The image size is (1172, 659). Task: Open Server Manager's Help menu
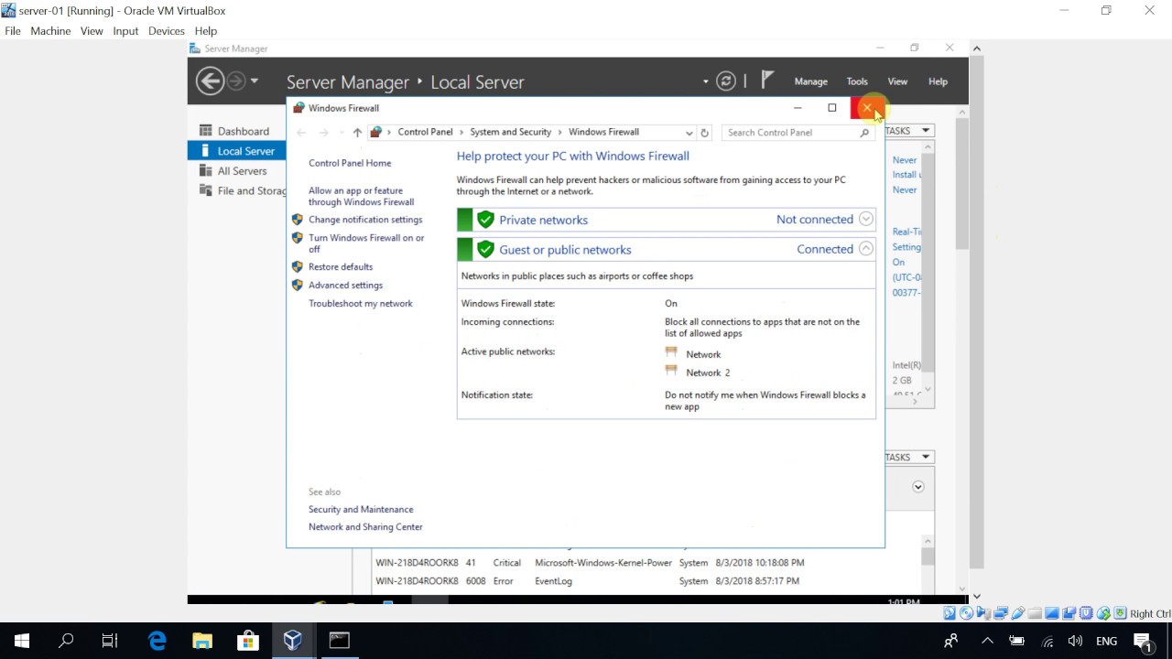coord(938,81)
